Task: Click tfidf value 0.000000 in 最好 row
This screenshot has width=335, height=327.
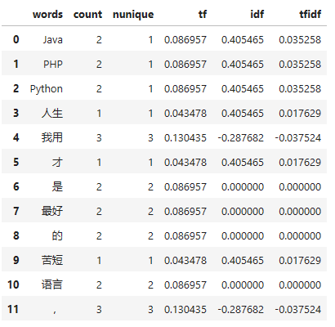Action: pyautogui.click(x=300, y=212)
